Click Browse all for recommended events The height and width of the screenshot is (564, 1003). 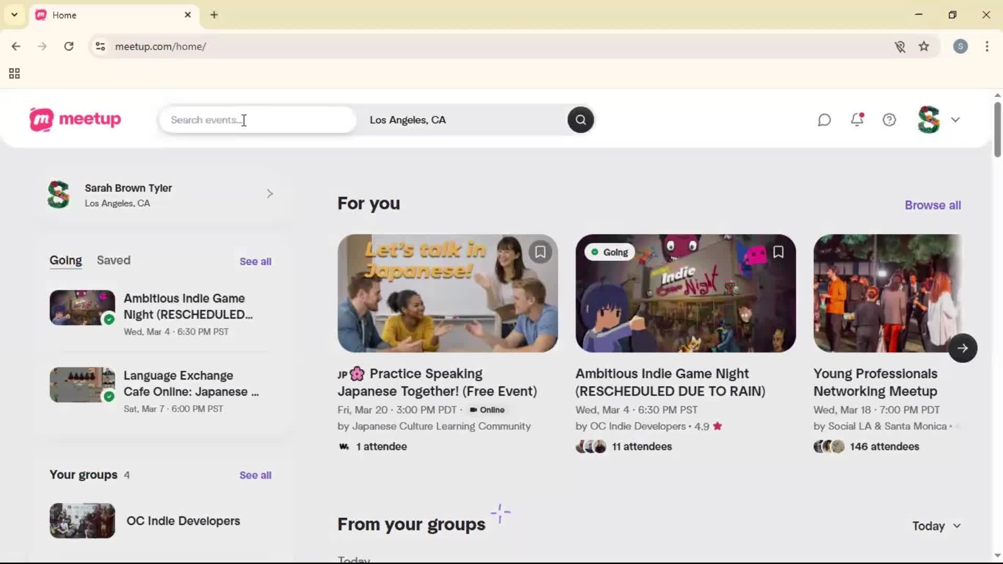pyautogui.click(x=932, y=205)
